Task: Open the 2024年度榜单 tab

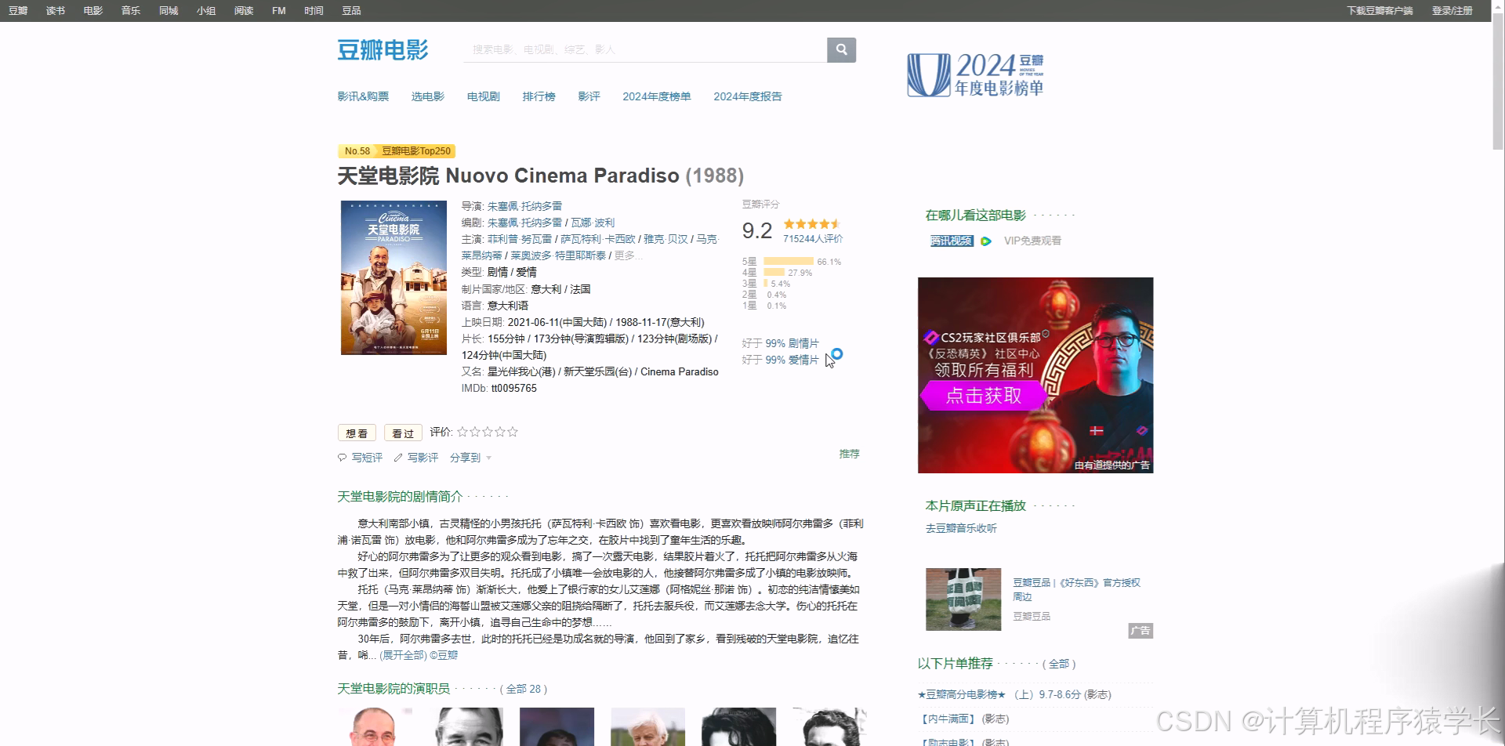Action: [657, 96]
